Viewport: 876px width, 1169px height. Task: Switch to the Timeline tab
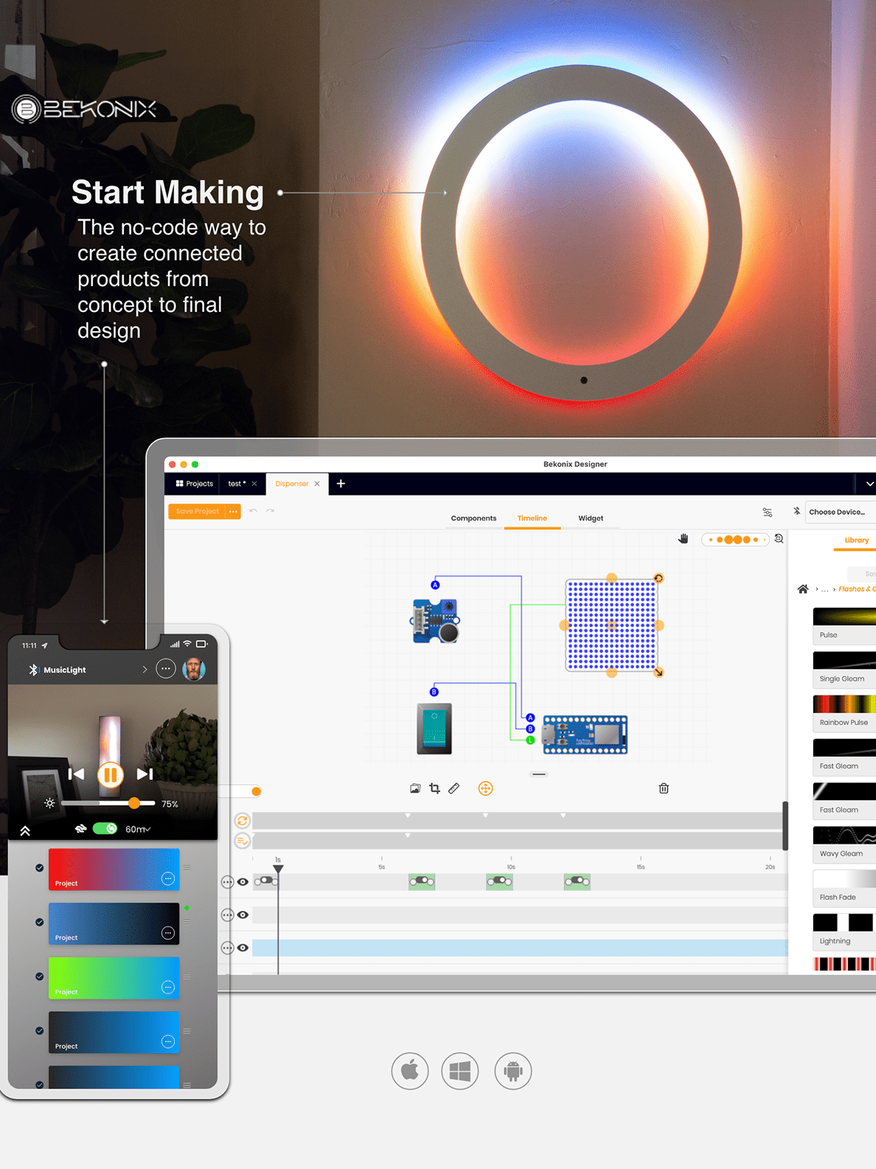[532, 518]
